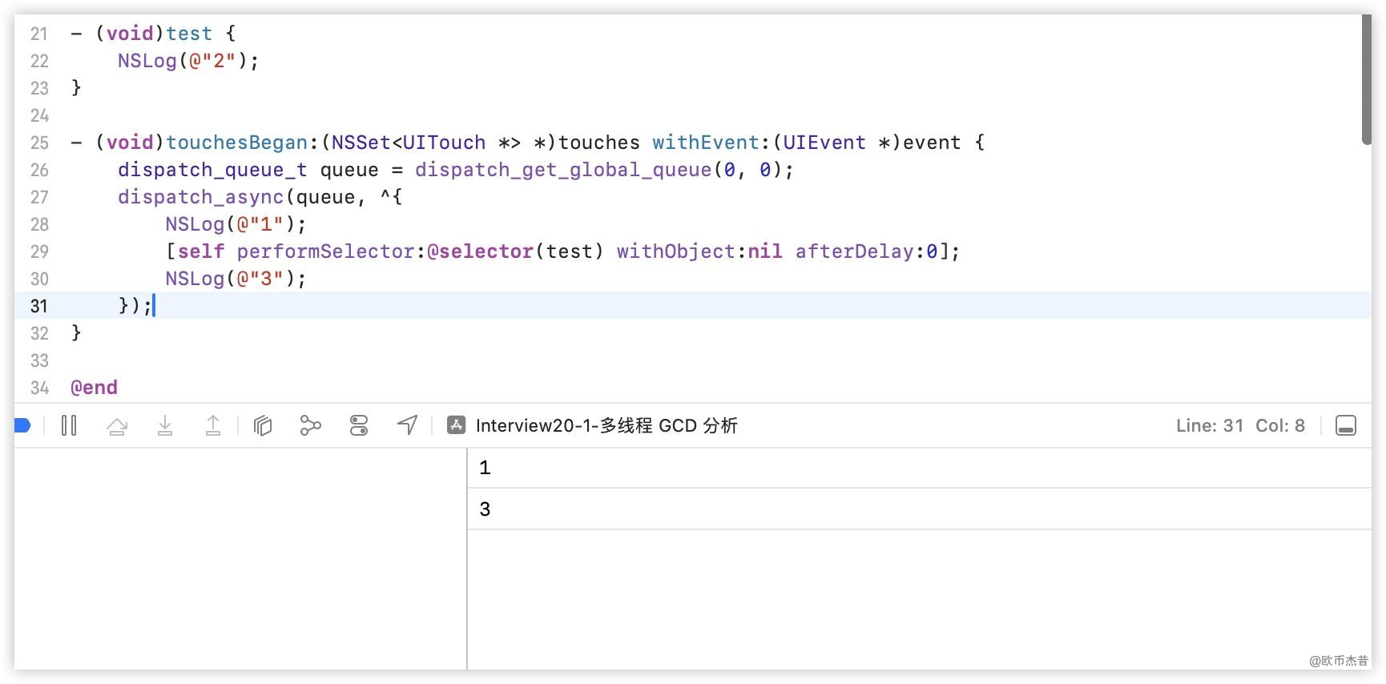1386x684 pixels.
Task: Select console output line "3"
Action: point(485,509)
